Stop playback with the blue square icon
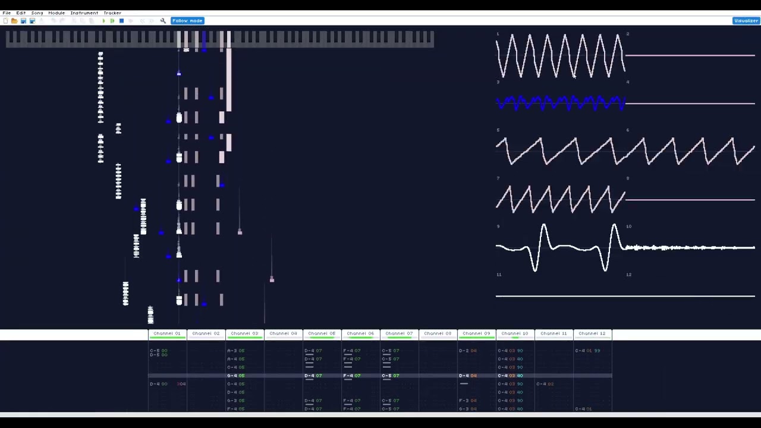The height and width of the screenshot is (428, 761). point(121,21)
